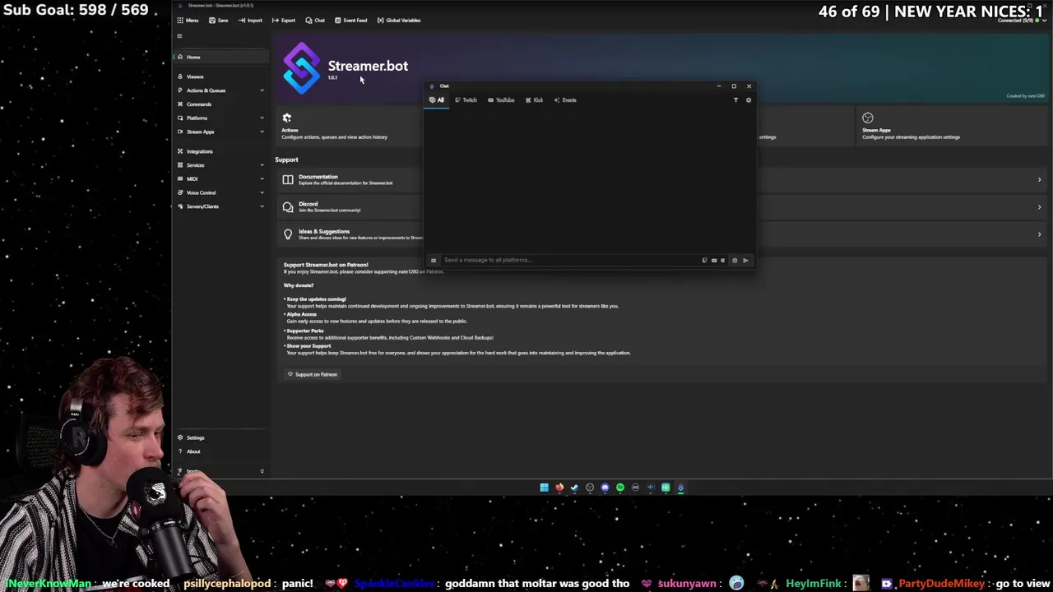Screen dimensions: 1053x592
Task: Toggle Twitch platform in chat input
Action: 704,261
